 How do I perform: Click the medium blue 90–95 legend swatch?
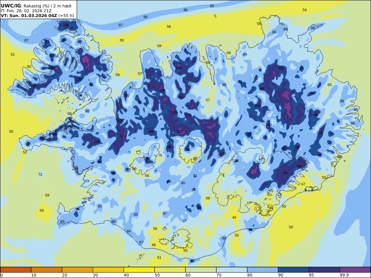[x=293, y=270]
